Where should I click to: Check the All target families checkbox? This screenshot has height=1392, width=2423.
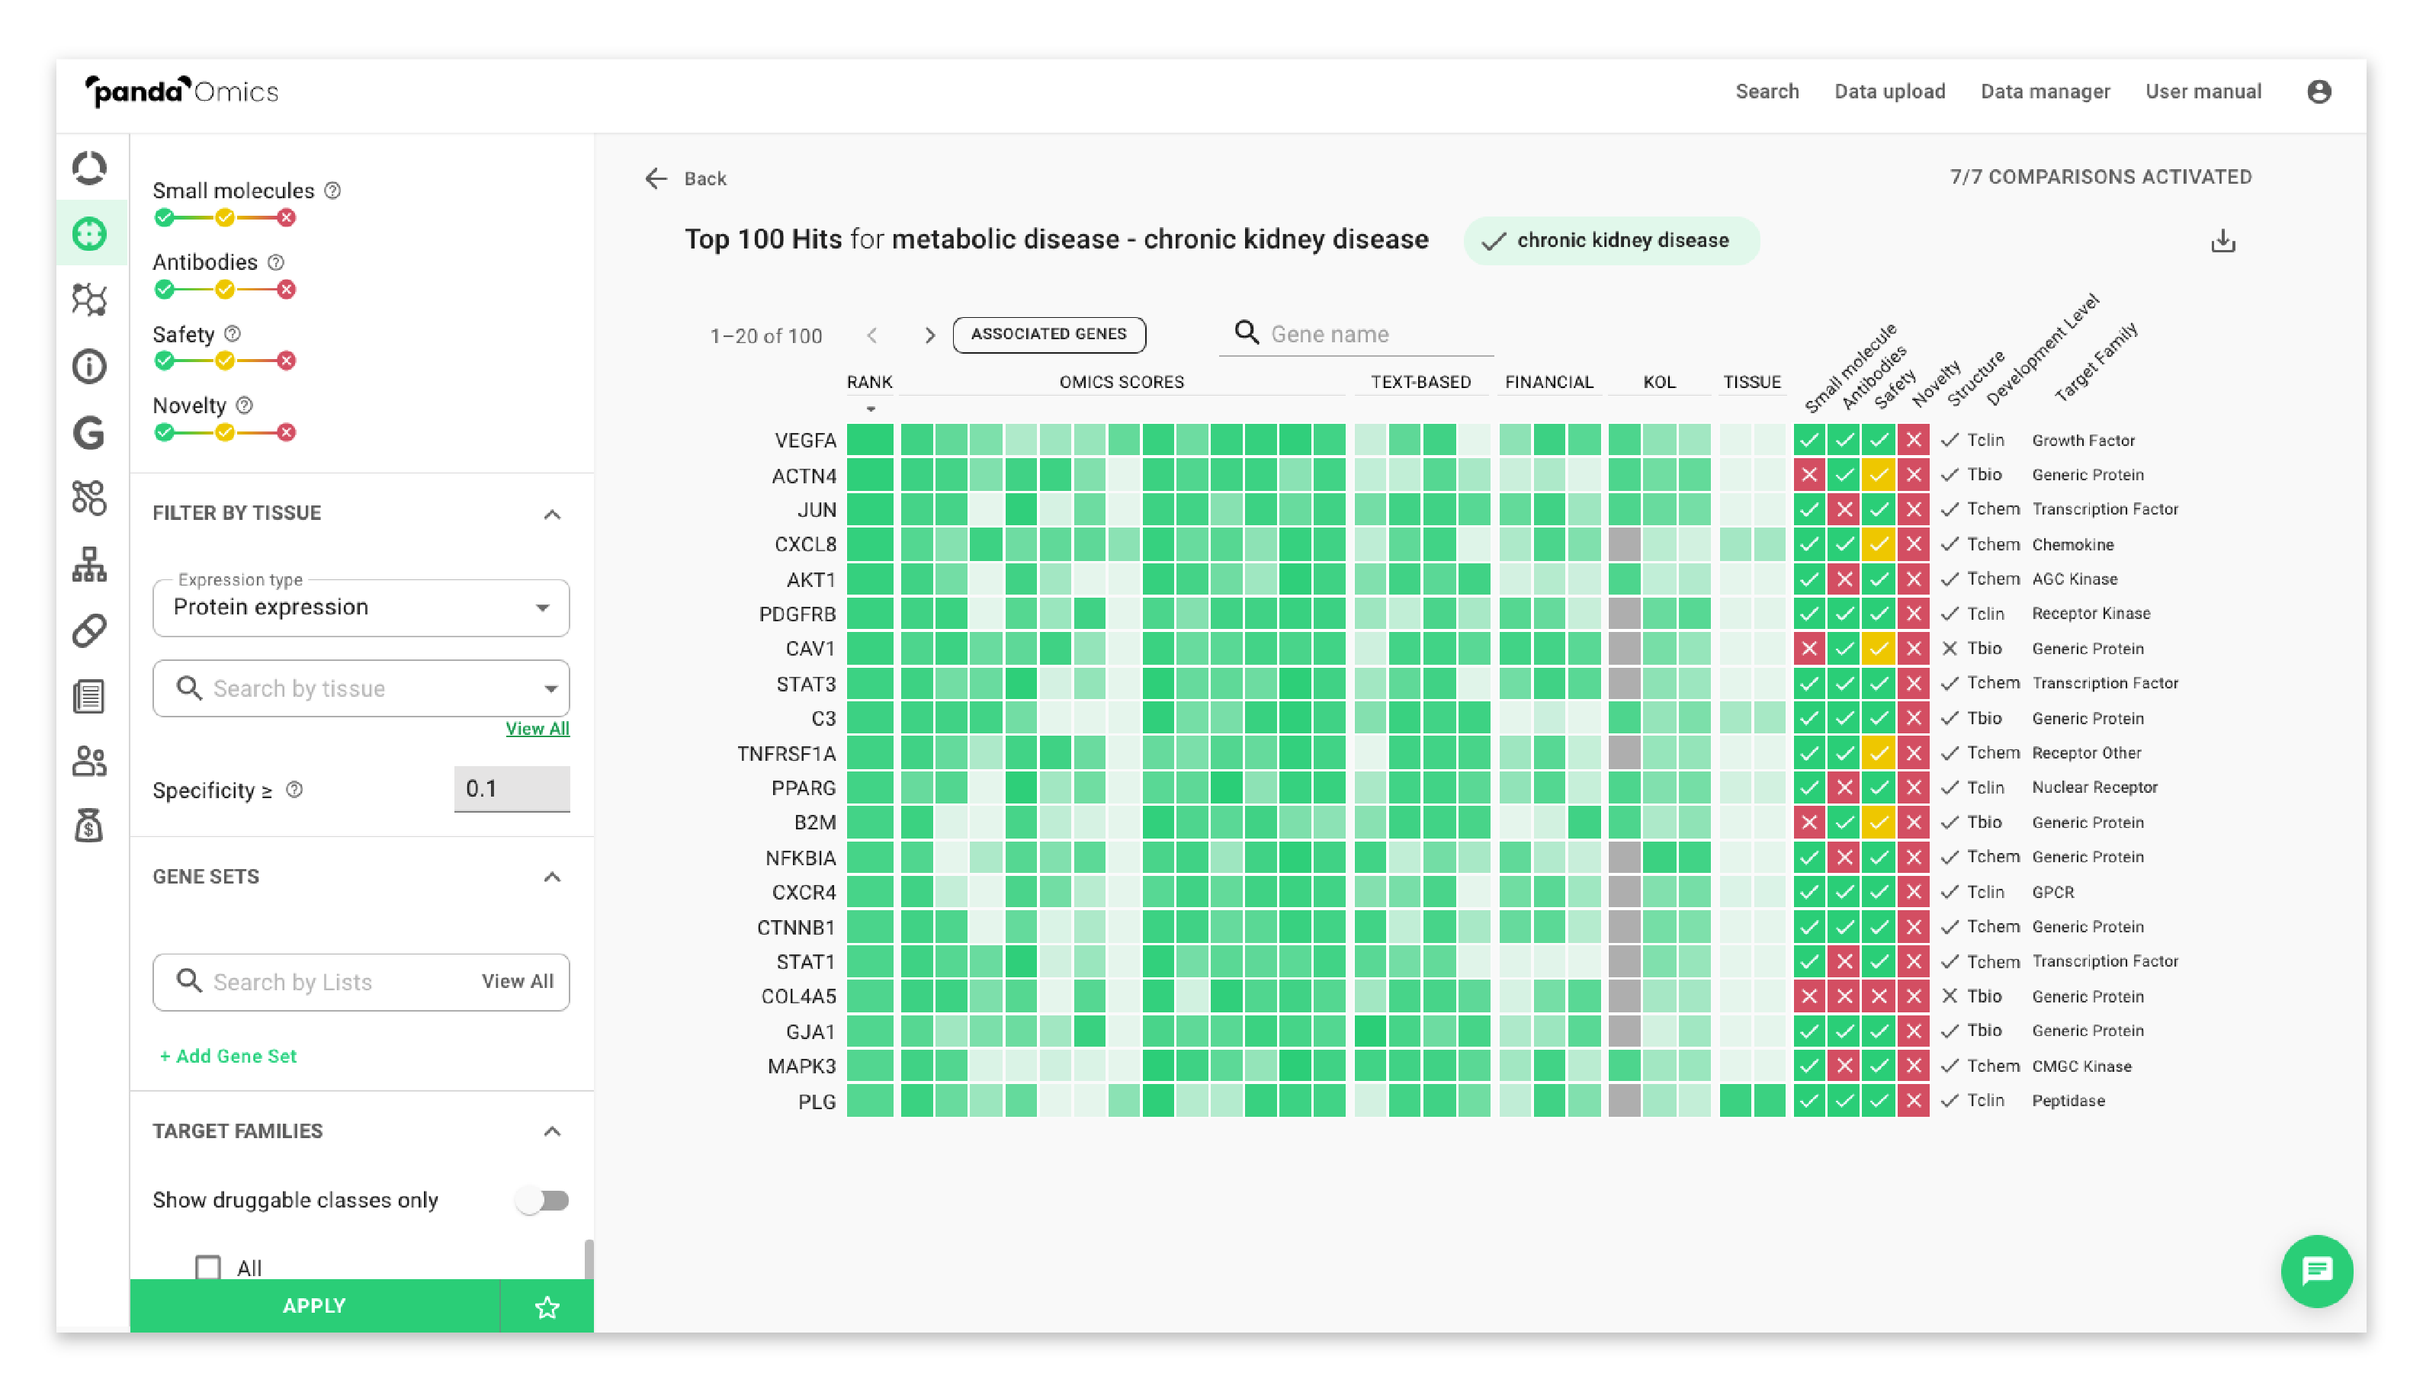[207, 1267]
